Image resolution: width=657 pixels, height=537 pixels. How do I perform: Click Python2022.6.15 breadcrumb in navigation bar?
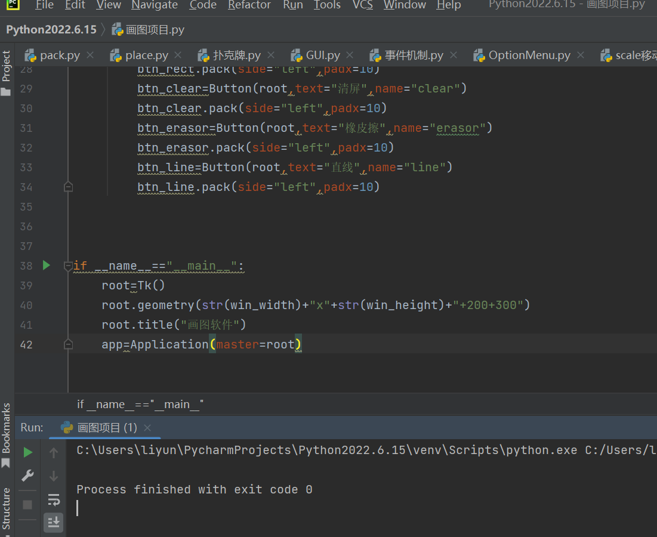coord(51,30)
